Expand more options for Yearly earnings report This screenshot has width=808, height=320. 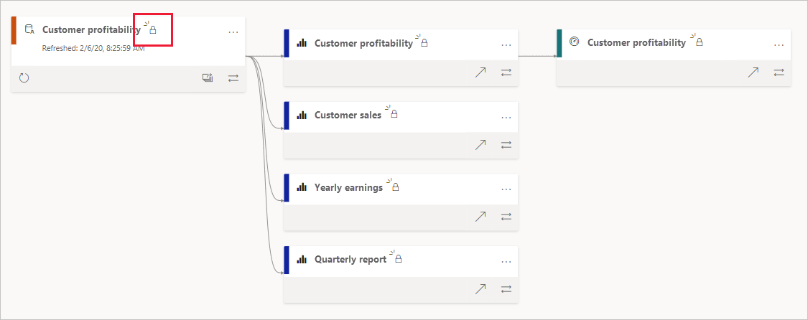coord(506,189)
